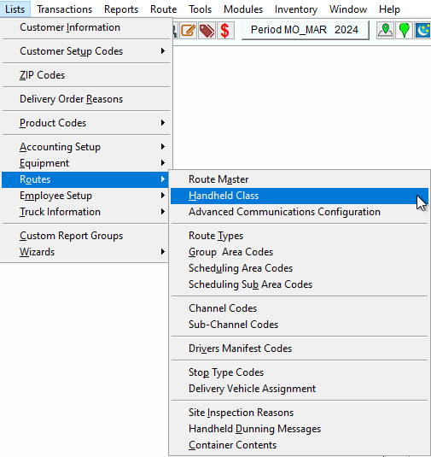Image resolution: width=431 pixels, height=457 pixels.
Task: Click the red dollar sign icon
Action: click(x=225, y=30)
